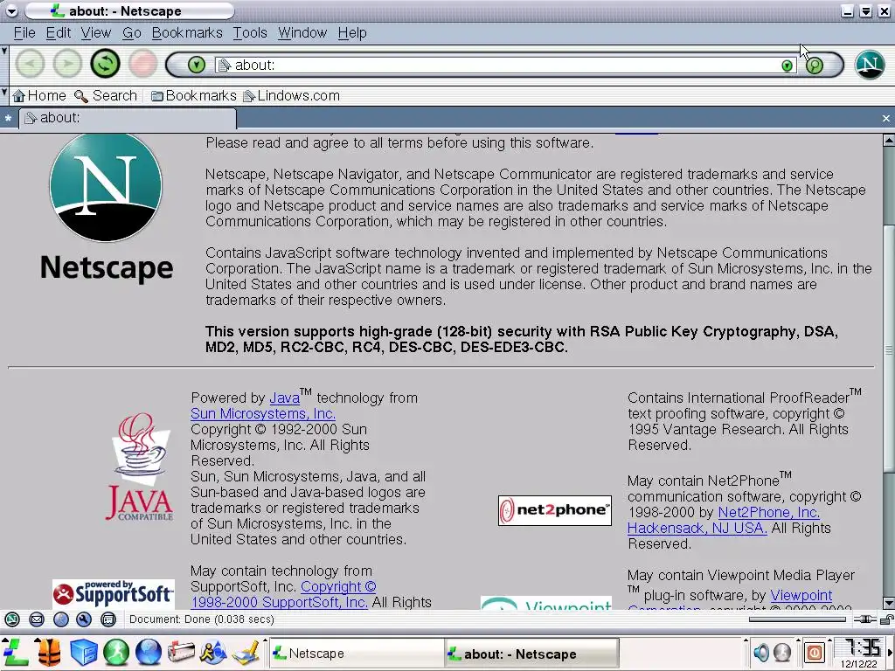Viewport: 895px width, 671px height.
Task: Follow the Viewpoint link
Action: click(801, 595)
